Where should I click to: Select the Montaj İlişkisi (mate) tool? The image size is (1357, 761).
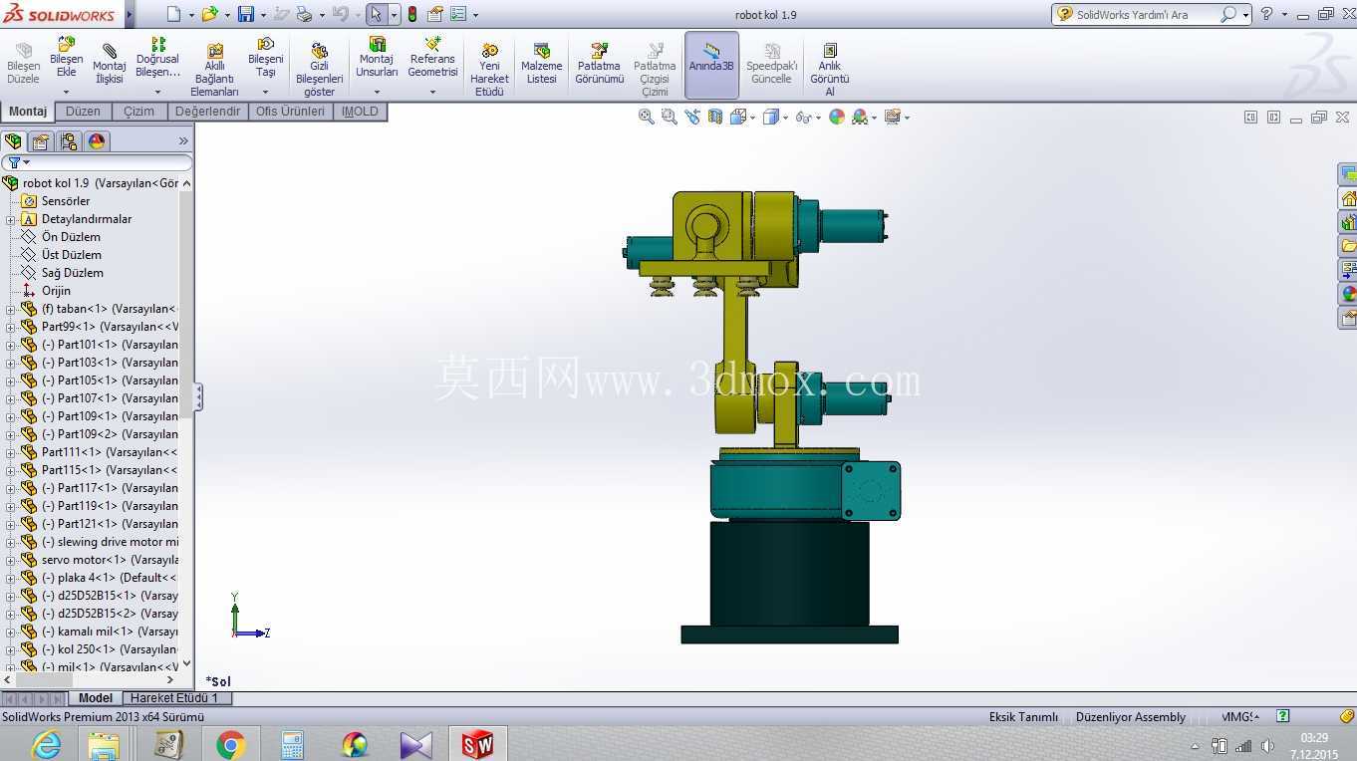109,65
